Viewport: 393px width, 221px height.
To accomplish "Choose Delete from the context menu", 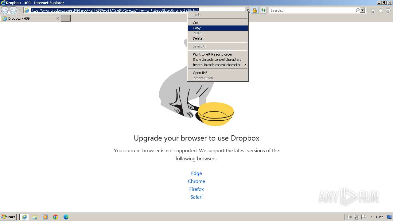I will [218, 38].
